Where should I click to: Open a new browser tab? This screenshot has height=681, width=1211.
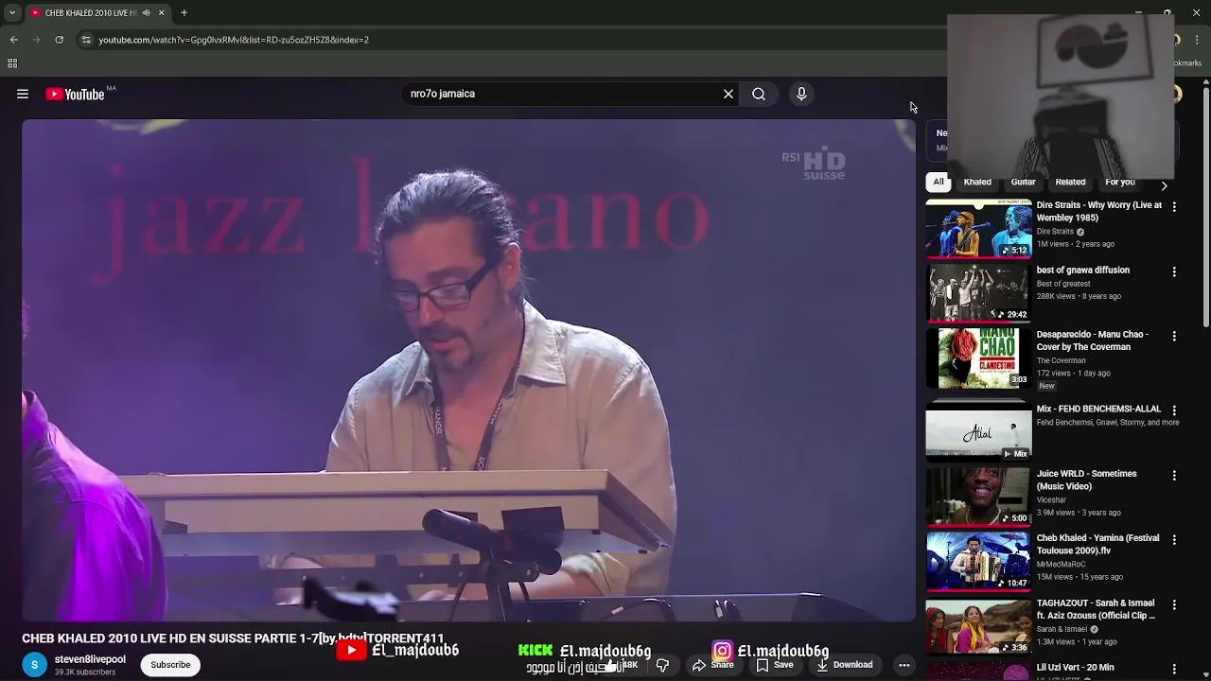184,13
